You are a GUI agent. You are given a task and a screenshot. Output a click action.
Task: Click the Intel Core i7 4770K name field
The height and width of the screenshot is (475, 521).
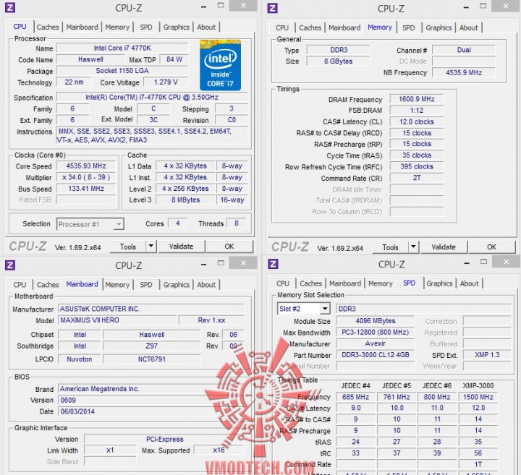click(122, 48)
